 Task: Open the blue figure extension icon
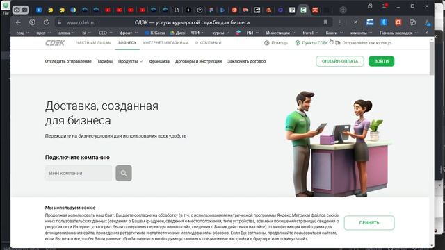[x=384, y=22]
